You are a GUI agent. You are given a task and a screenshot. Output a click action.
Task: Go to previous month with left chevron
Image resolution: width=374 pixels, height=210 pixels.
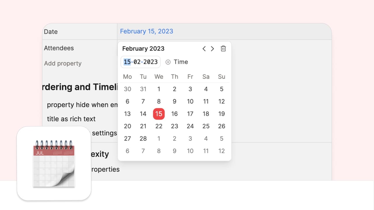pyautogui.click(x=204, y=49)
